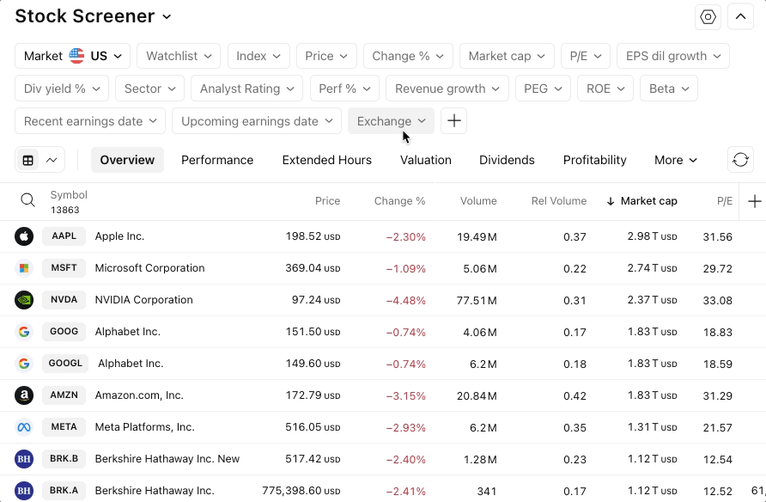Open the GOOG ticker symbol

coord(64,332)
